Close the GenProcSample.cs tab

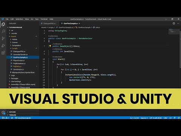[79, 23]
